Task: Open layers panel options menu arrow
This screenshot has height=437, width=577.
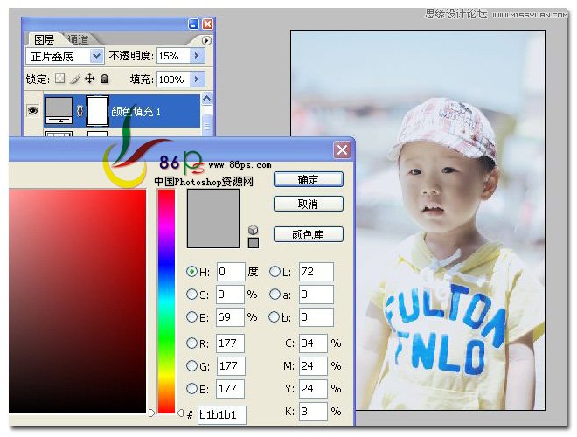Action: point(207,40)
